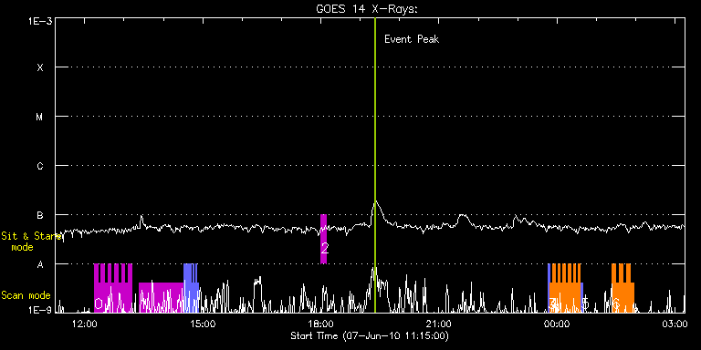Click the '03:00' time axis tick label
This screenshot has width=701, height=350.
tap(675, 324)
